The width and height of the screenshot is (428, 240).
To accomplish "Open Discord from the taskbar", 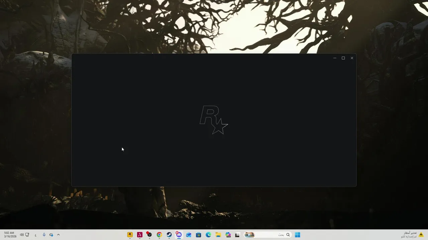I will pyautogui.click(x=179, y=235).
